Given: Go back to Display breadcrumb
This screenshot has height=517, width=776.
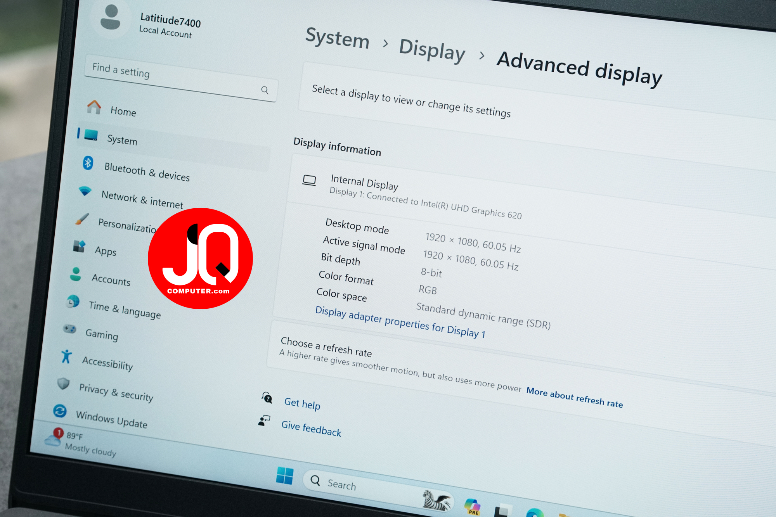Looking at the screenshot, I should pos(432,50).
